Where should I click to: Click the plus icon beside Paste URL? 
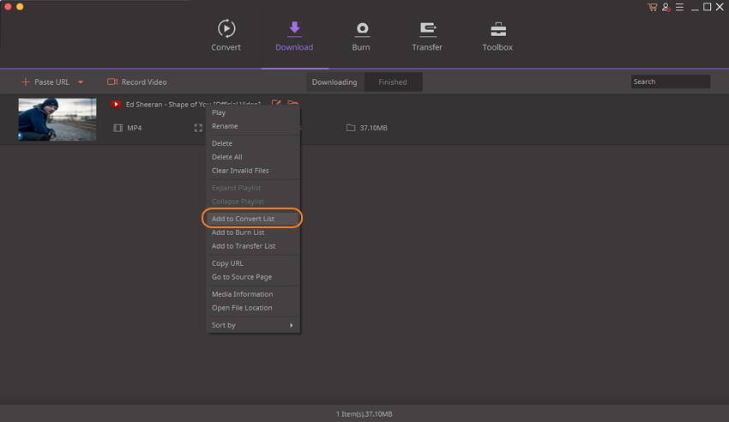coord(25,81)
